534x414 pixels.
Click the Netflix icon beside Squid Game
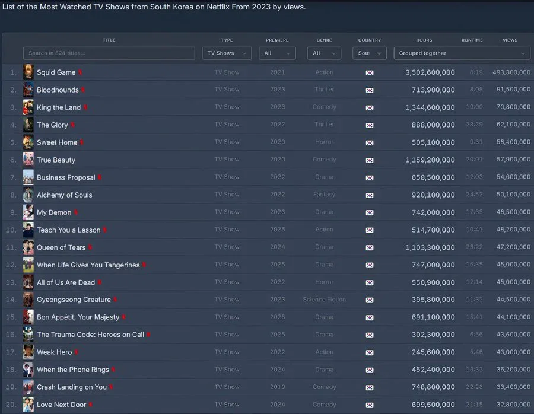click(x=80, y=72)
